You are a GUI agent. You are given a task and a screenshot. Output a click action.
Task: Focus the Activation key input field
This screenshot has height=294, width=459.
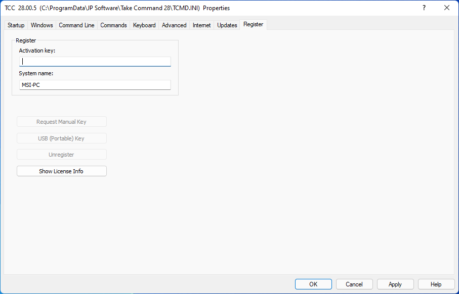95,62
